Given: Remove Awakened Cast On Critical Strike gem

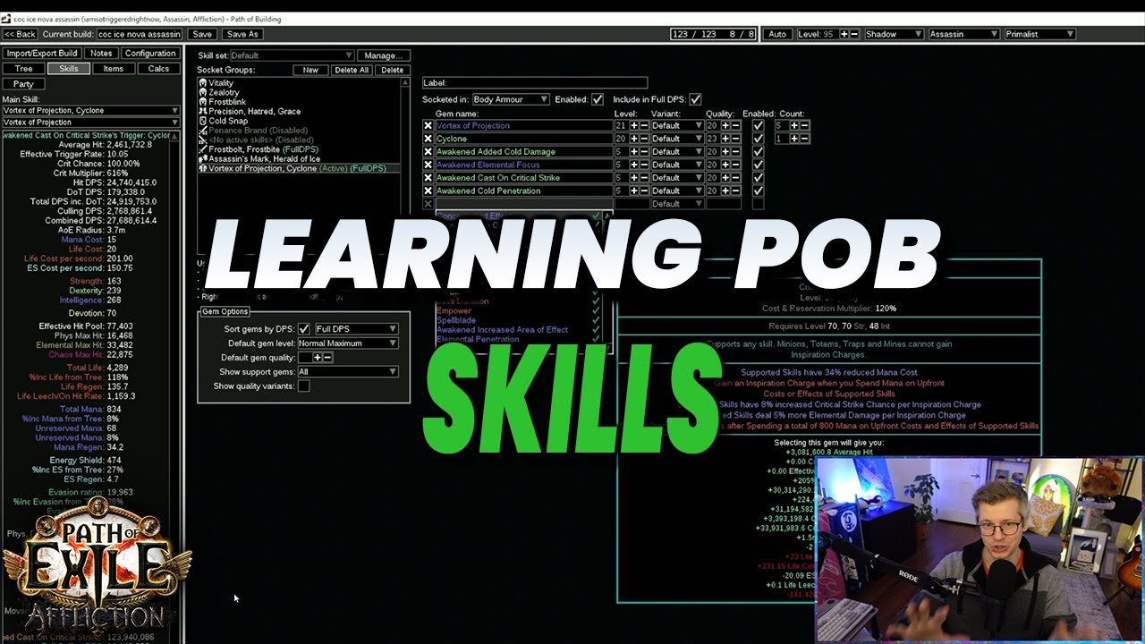Looking at the screenshot, I should 428,178.
